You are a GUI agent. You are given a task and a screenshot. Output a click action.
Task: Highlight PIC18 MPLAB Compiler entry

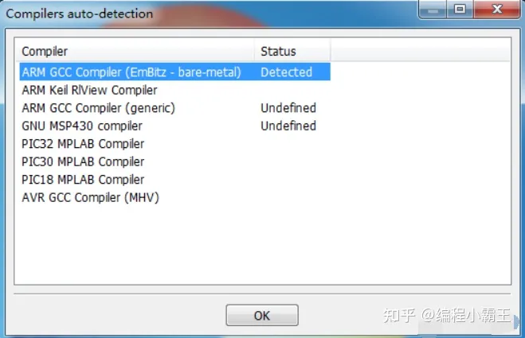tap(83, 180)
